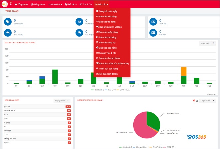Click the Ghi nợ card icon
220x149 pixels.
click(153, 33)
